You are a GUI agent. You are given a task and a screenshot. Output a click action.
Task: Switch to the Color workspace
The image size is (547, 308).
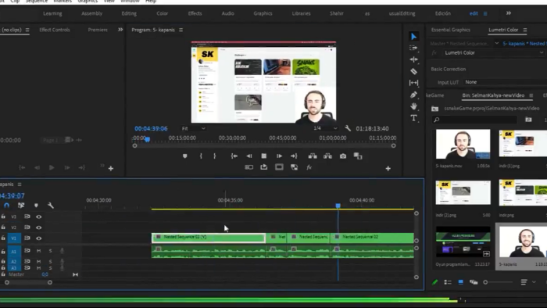click(163, 13)
